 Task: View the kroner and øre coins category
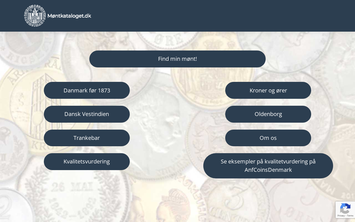tap(268, 90)
